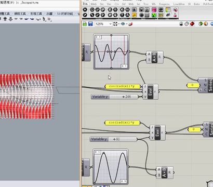213x187 pixels.
Task: Click the running figure icon in Rhino toolbar
Action: tap(44, 19)
